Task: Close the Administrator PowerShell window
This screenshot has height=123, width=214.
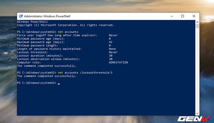Action: (x=194, y=16)
